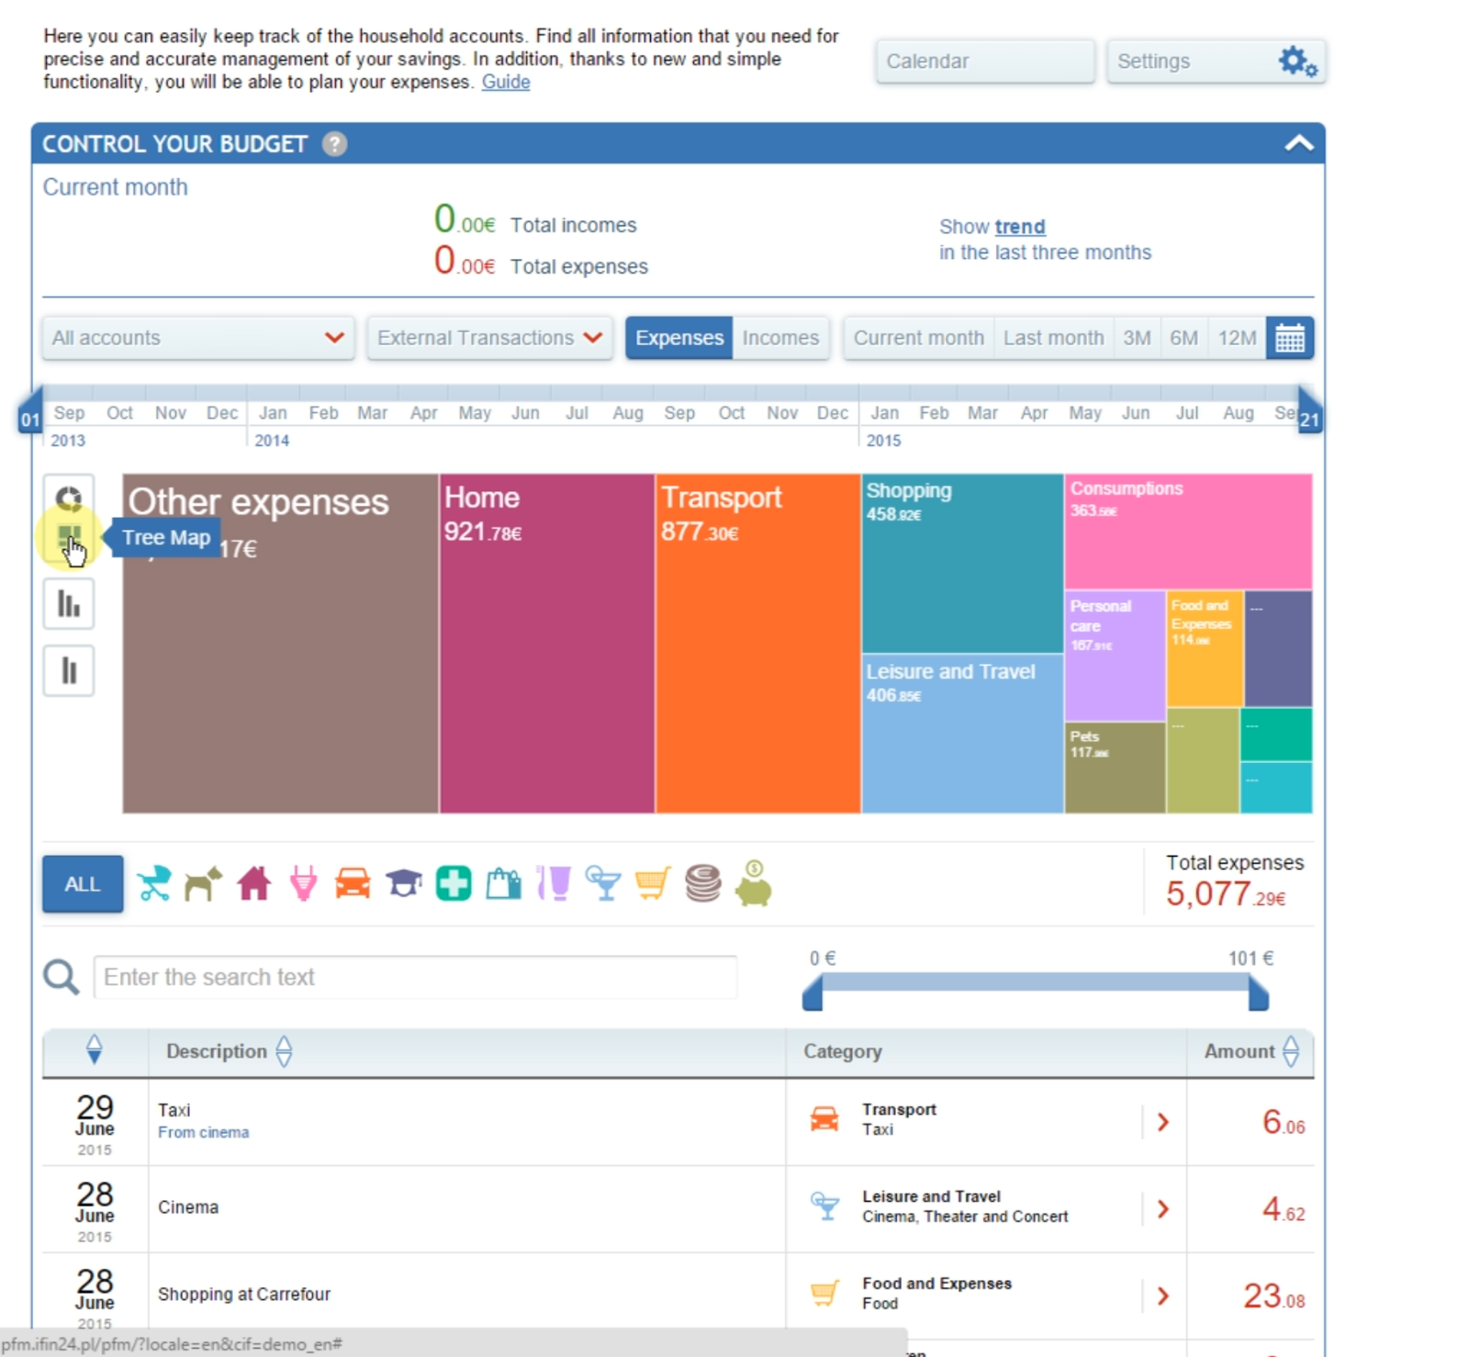The width and height of the screenshot is (1469, 1357).
Task: Filter by Home house category icon
Action: (x=253, y=883)
